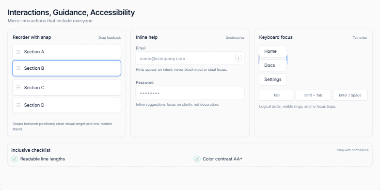Open the info hint icon in Email field
Viewport: 380px width, 190px height.
pos(238,58)
